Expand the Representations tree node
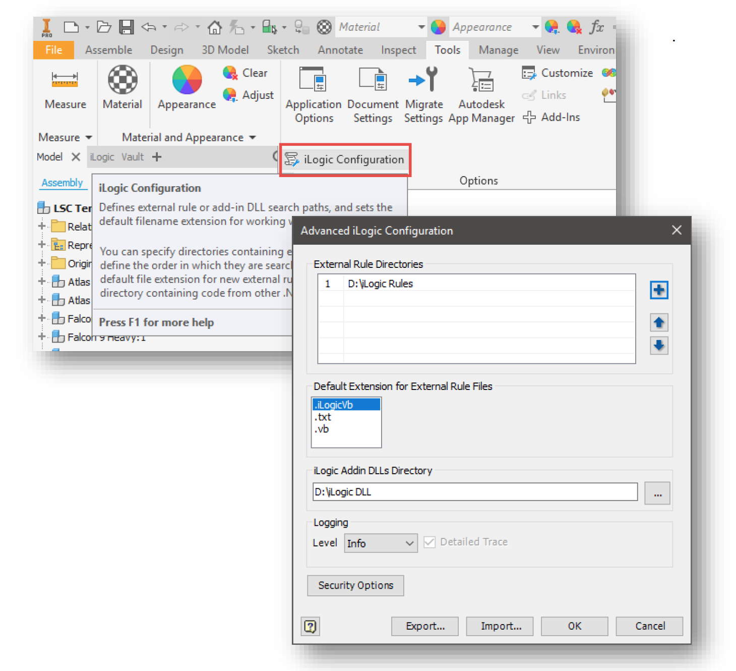This screenshot has width=736, height=671. click(42, 245)
